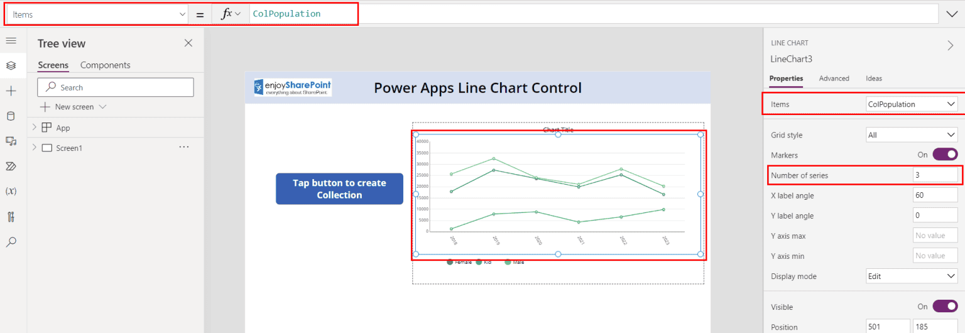Viewport: 965px width, 333px height.
Task: Click the App grid icon in tree
Action: (x=46, y=128)
